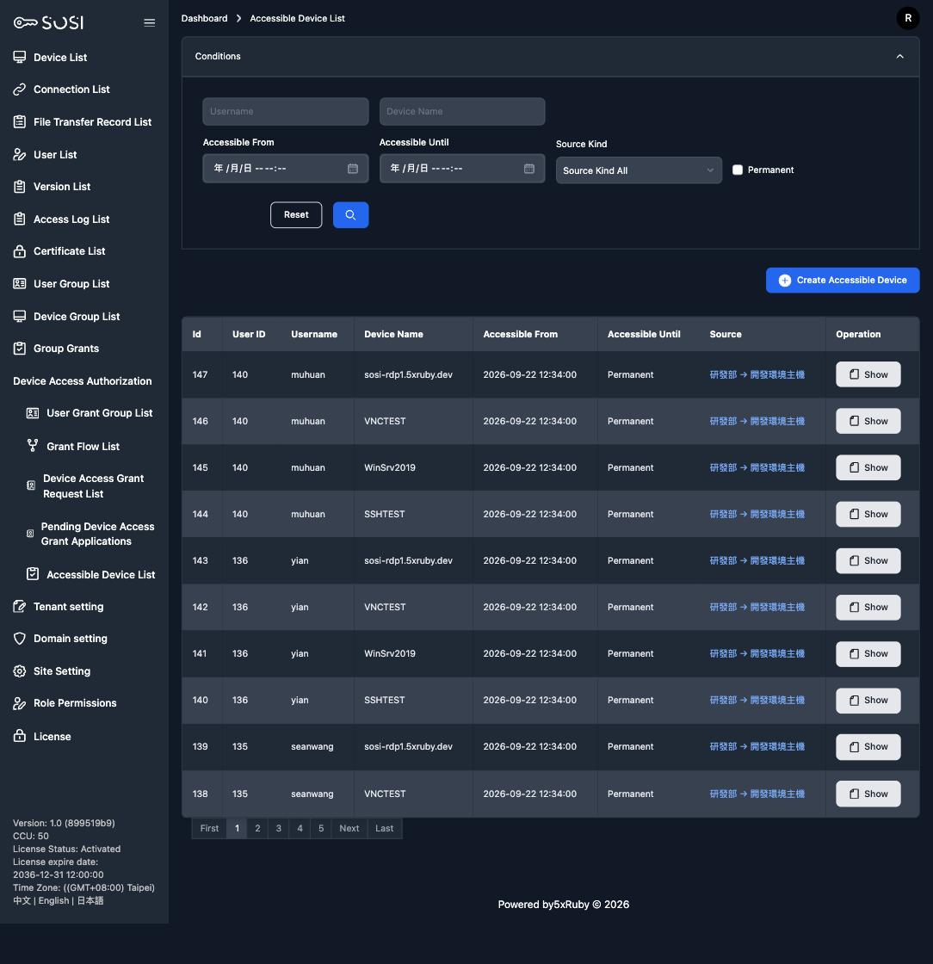Click the Device Name column header
Viewport: 933px width, 964px height.
tap(393, 335)
